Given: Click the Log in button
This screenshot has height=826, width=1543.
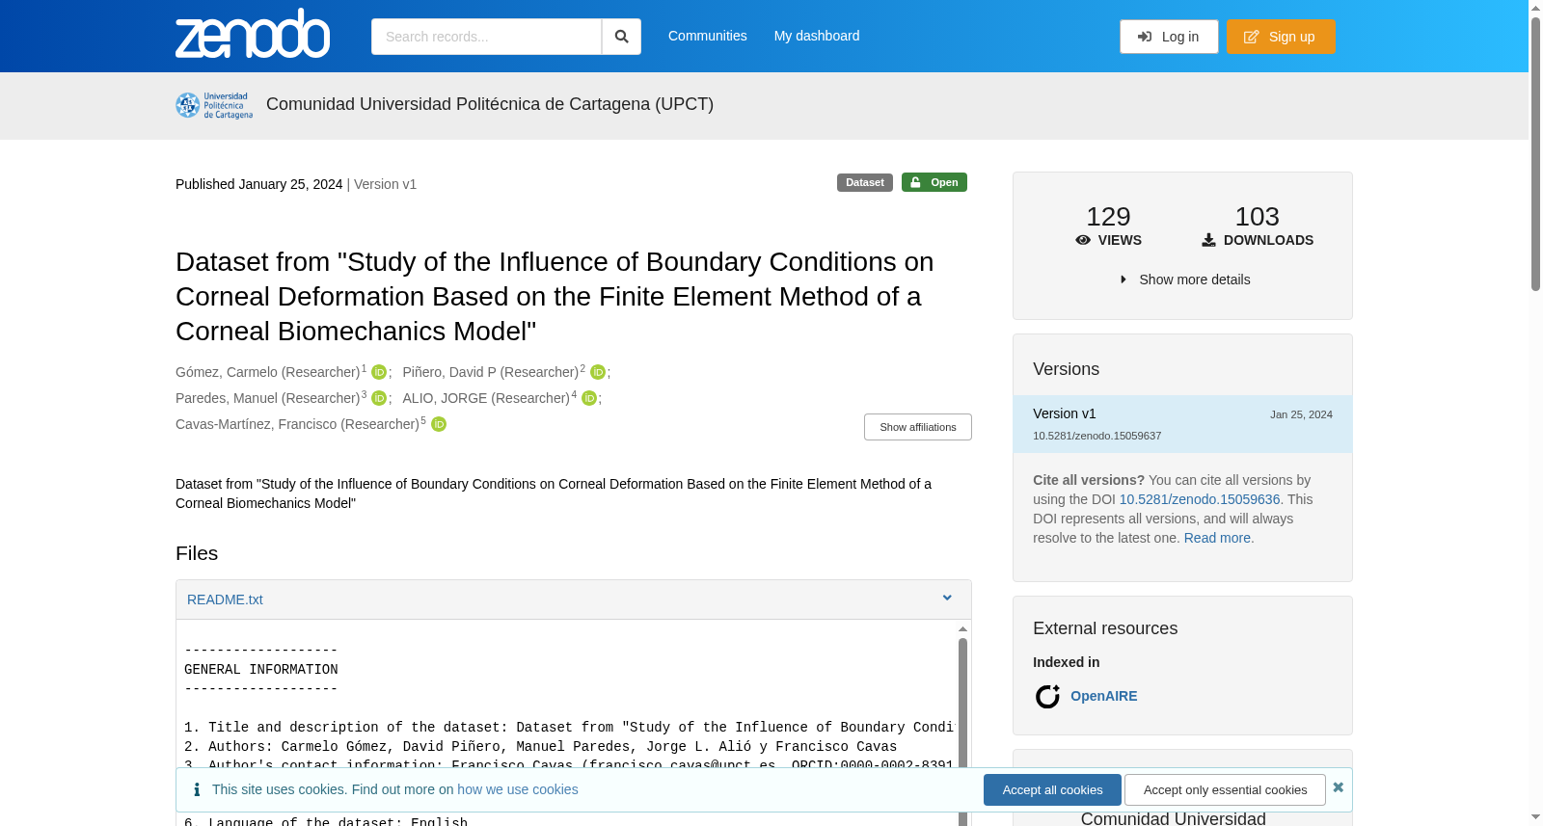Looking at the screenshot, I should coord(1169,37).
